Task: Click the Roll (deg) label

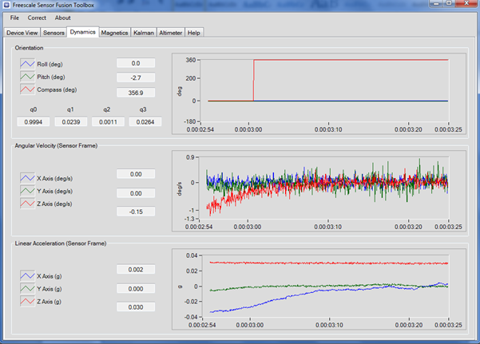Action: [x=50, y=65]
